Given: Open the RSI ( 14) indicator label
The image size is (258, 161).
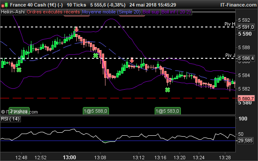Looking at the screenshot, I should tap(10, 119).
